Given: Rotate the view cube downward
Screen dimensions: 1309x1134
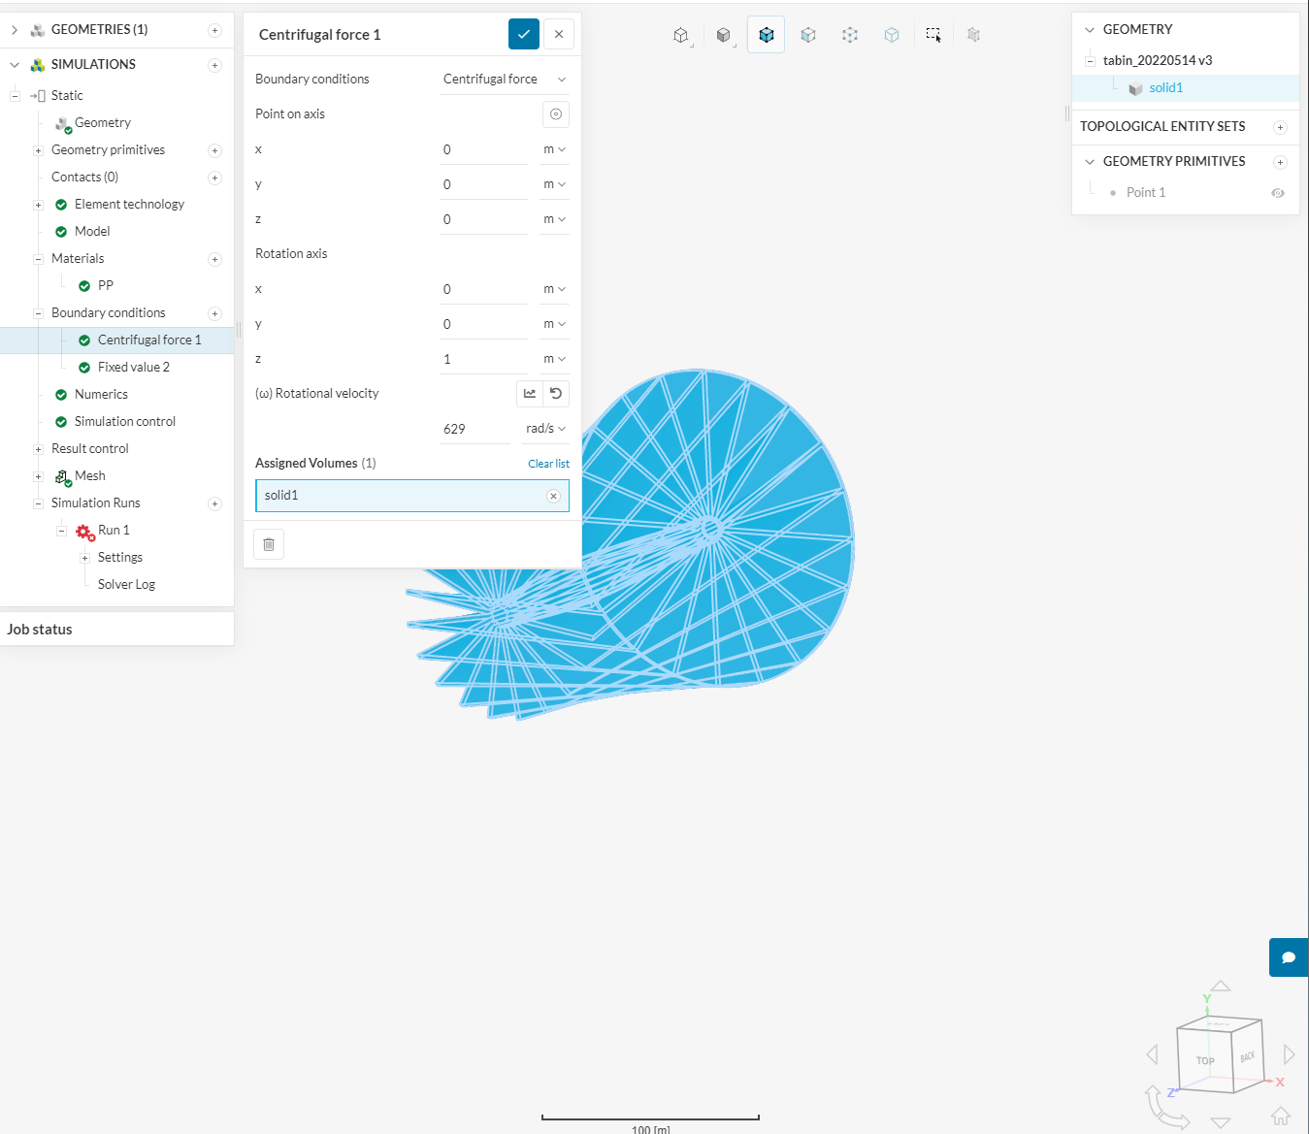Looking at the screenshot, I should click(1221, 1122).
